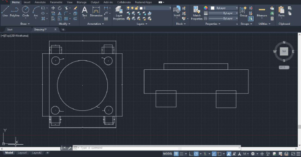Open the Start file tab
The width and height of the screenshot is (301, 157).
10,29
